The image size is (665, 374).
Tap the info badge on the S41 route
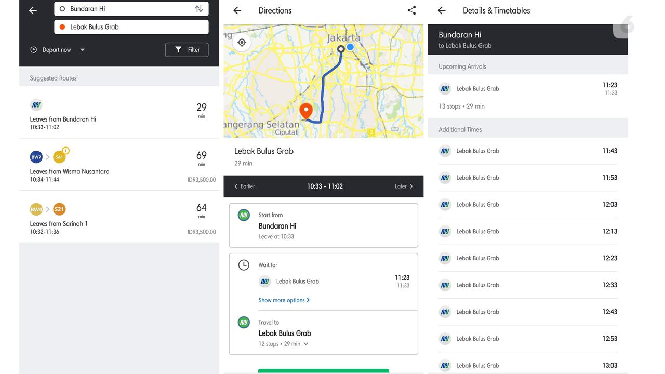pos(65,151)
